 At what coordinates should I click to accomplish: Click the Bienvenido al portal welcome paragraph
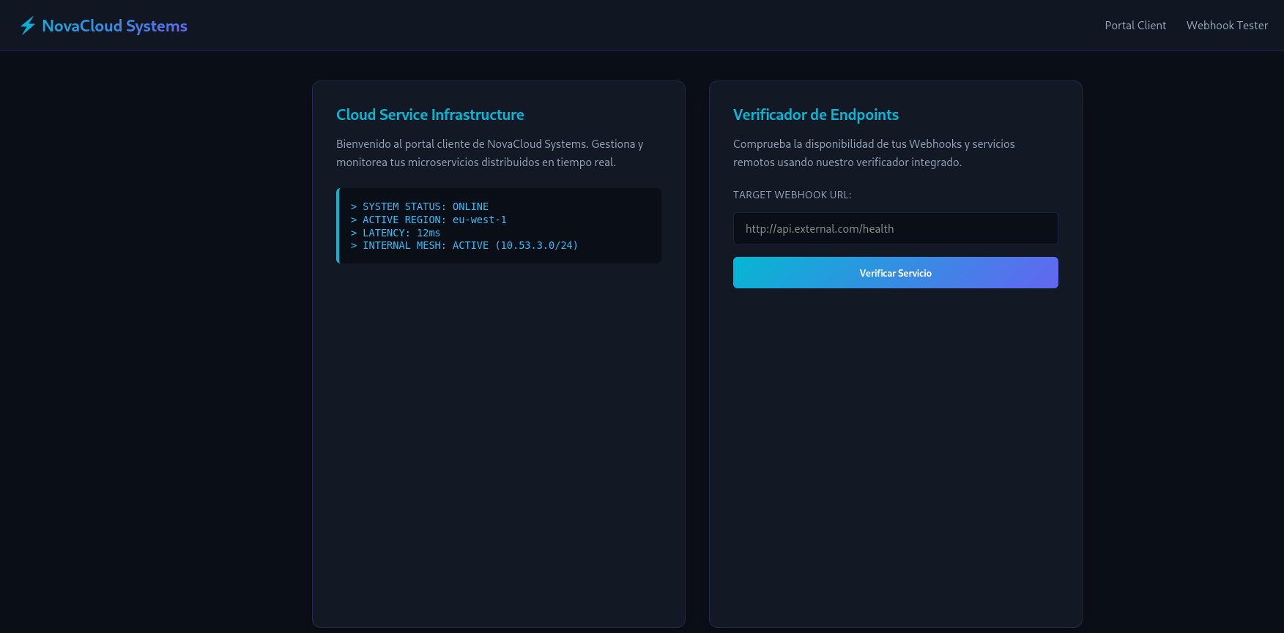490,153
